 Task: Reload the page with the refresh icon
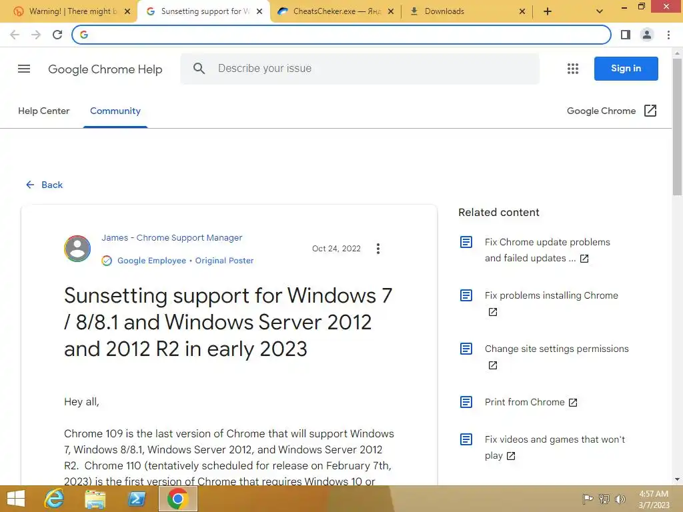(57, 35)
